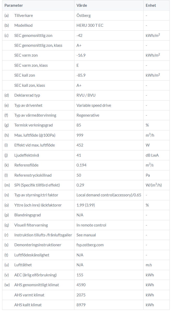Click the RVU / BVU declared type
Image resolution: width=172 pixels, height=313 pixels.
pos(86,95)
